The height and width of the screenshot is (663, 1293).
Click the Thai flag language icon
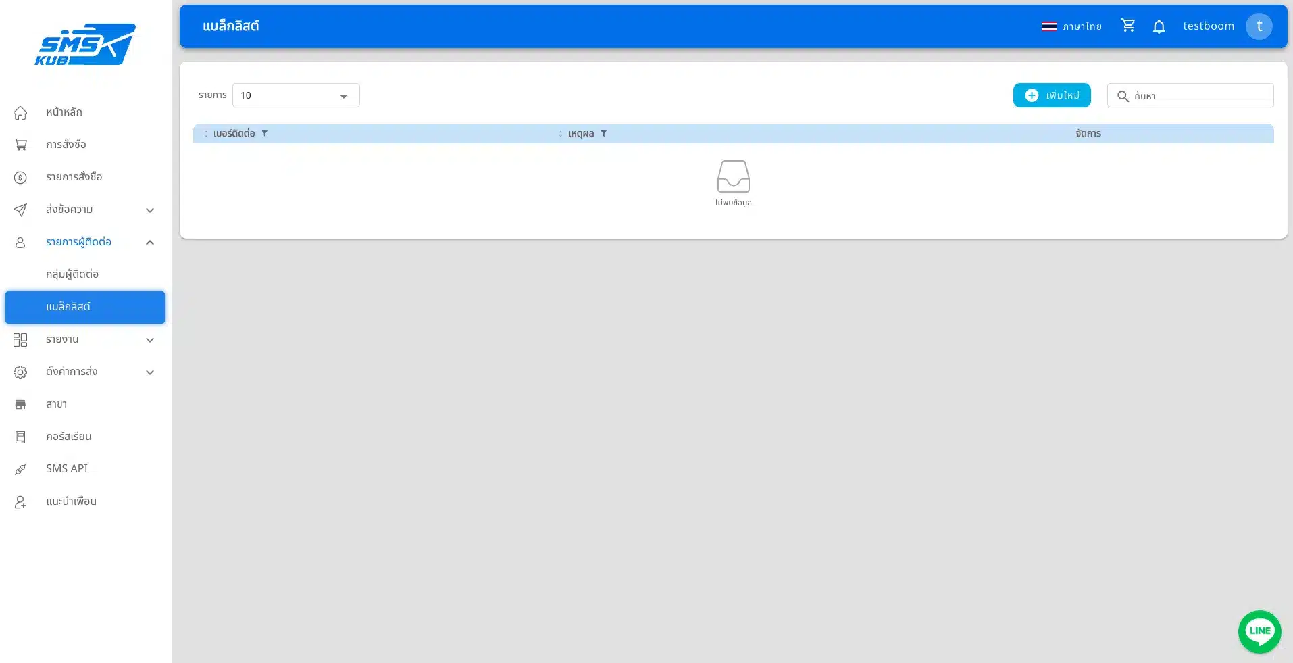1048,26
